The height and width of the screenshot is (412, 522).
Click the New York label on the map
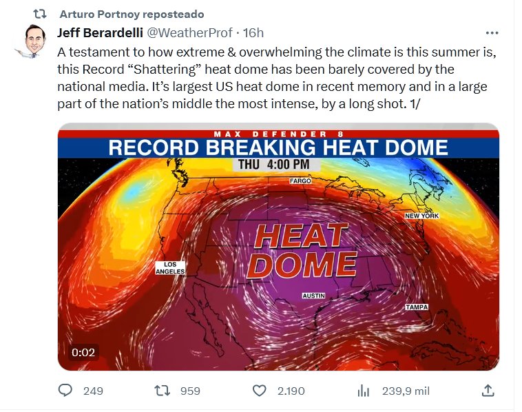click(x=421, y=216)
